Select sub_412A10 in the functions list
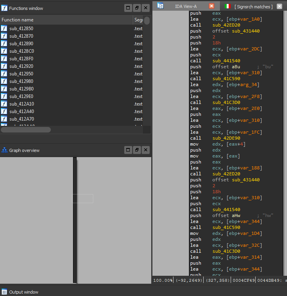287x296 pixels. tap(21, 104)
